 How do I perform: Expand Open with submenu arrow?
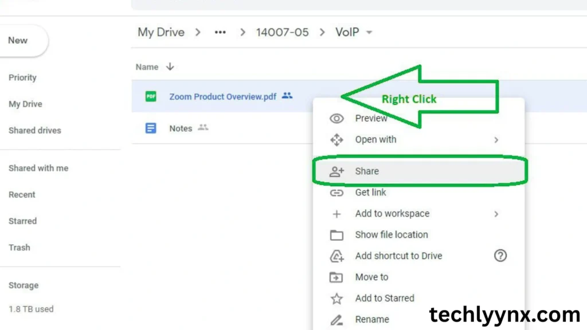pos(496,140)
